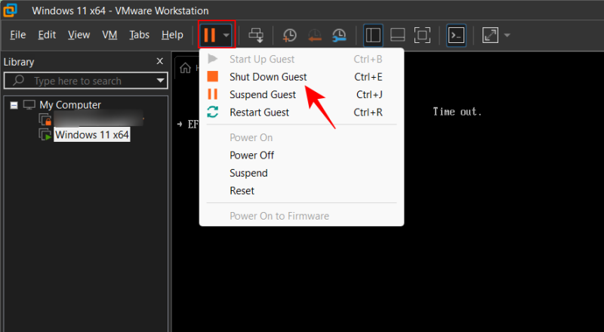This screenshot has width=604, height=332.
Task: Select Suspend Guest menu entry
Action: pos(262,94)
